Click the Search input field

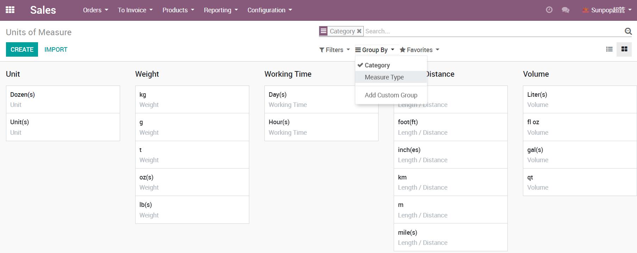[493, 31]
